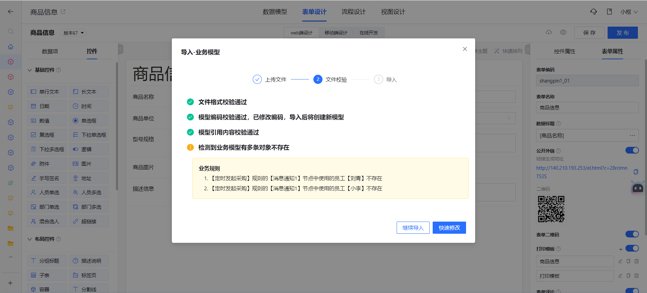Switch to the 在线开发 tab
647x293 pixels.
coord(369,33)
